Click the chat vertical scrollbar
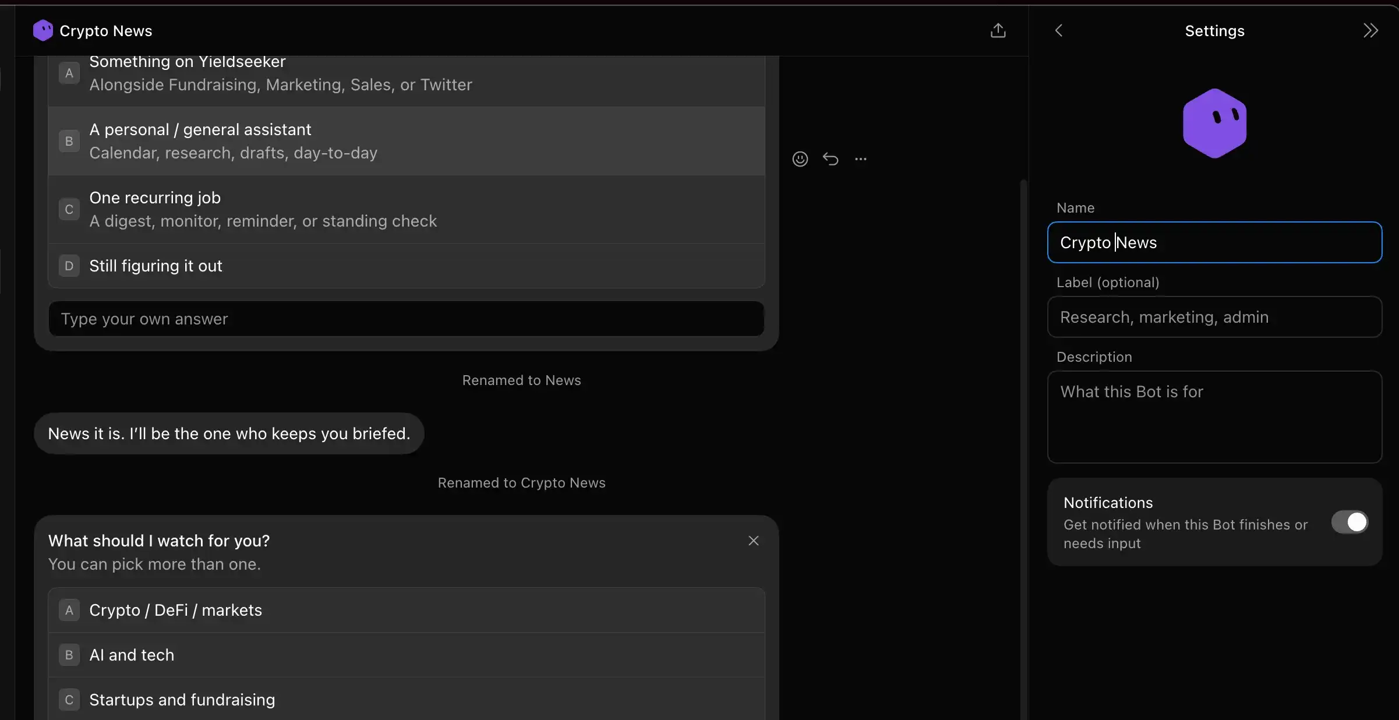Image resolution: width=1399 pixels, height=720 pixels. tap(1023, 449)
